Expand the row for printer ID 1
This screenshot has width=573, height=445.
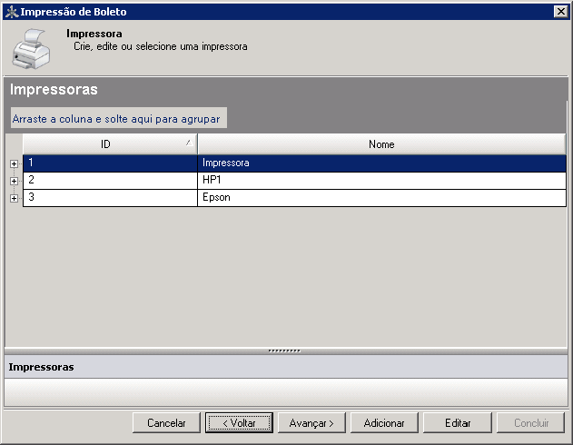pos(14,163)
